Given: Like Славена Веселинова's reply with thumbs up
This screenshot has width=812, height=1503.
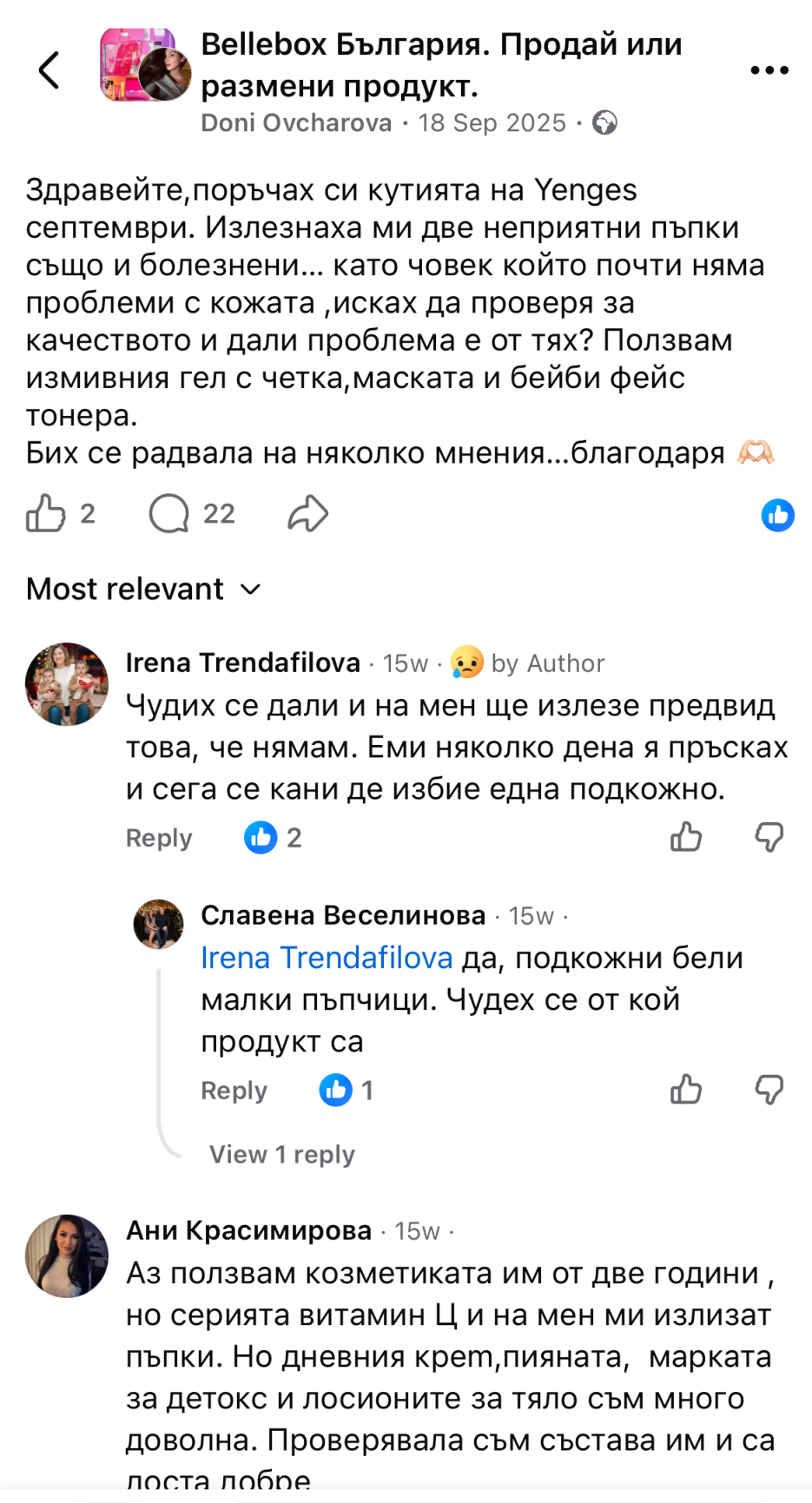Looking at the screenshot, I should pyautogui.click(x=686, y=1090).
